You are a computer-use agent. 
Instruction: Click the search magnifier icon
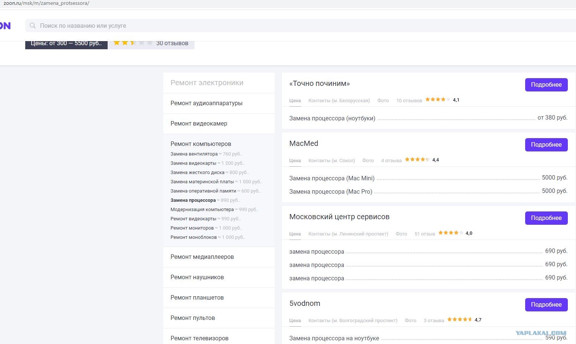tap(33, 26)
